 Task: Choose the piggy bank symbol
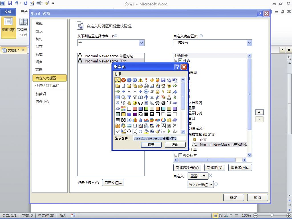click(x=157, y=103)
